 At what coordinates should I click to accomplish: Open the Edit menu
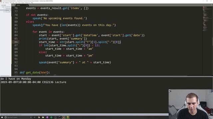pyautogui.click(x=3, y=3)
